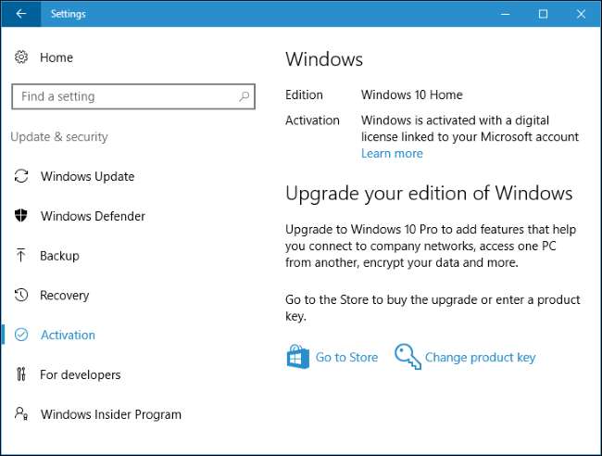Click the Windows Defender shield icon
This screenshot has width=602, height=456.
point(21,216)
